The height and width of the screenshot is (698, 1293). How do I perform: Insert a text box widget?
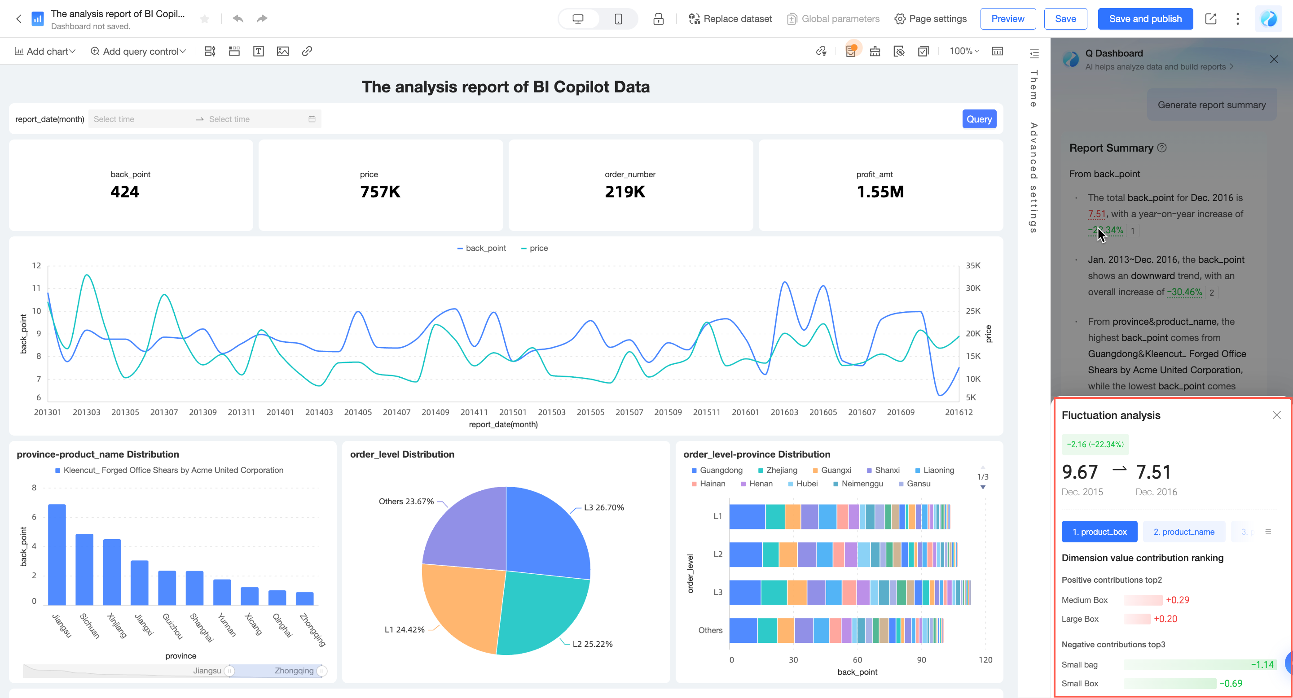tap(259, 51)
